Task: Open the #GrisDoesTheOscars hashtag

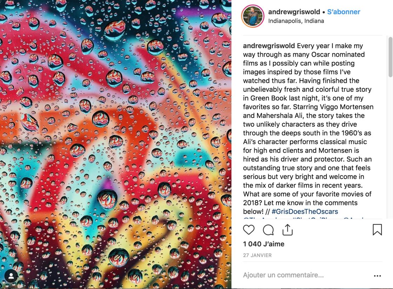Action: tap(305, 211)
